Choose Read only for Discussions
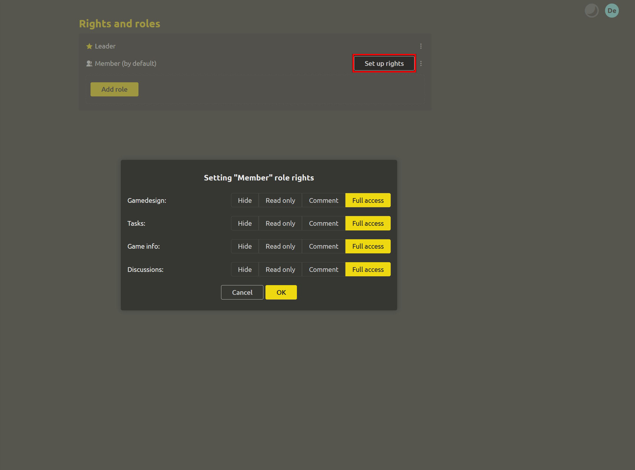The width and height of the screenshot is (635, 470). pyautogui.click(x=280, y=269)
